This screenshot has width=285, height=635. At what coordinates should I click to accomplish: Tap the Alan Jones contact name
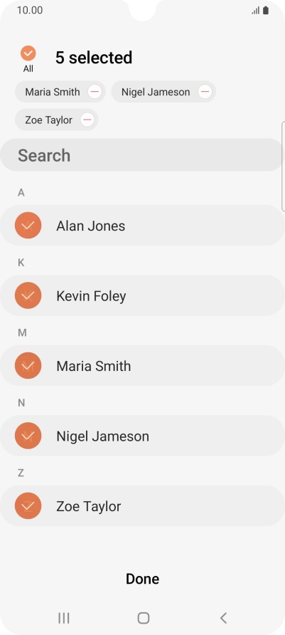point(90,226)
